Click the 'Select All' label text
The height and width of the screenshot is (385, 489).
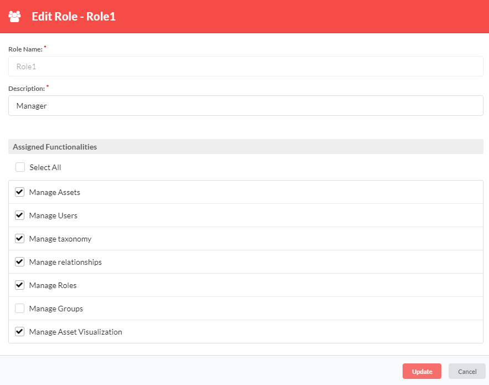pyautogui.click(x=45, y=167)
